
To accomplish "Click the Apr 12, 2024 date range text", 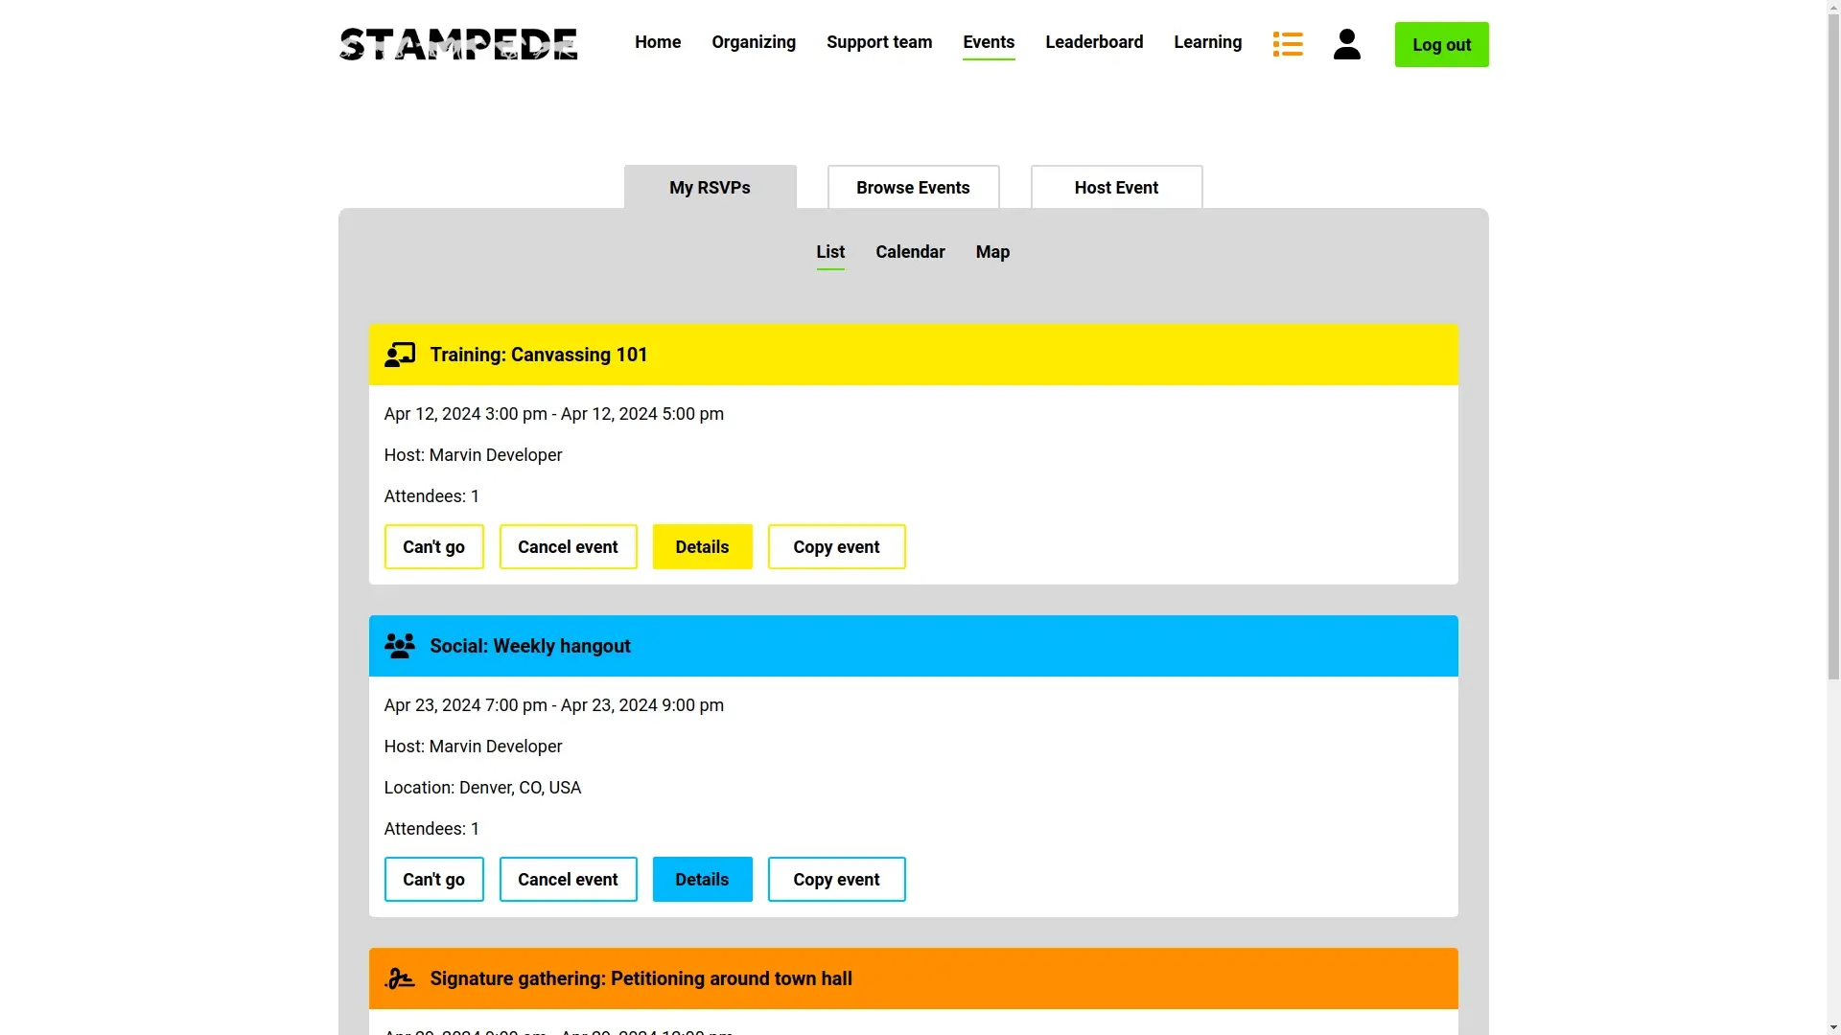I will [554, 414].
